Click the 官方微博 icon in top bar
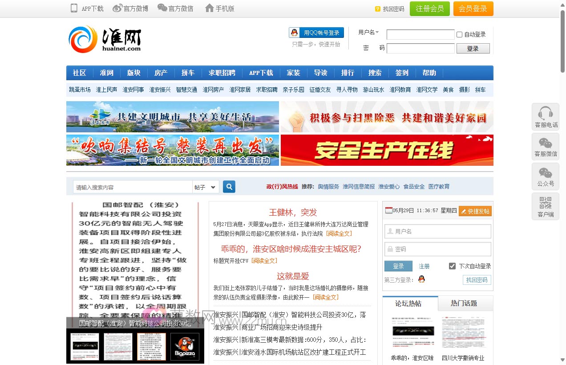 pos(116,8)
